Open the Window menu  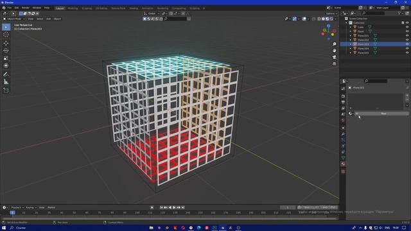tap(37, 8)
